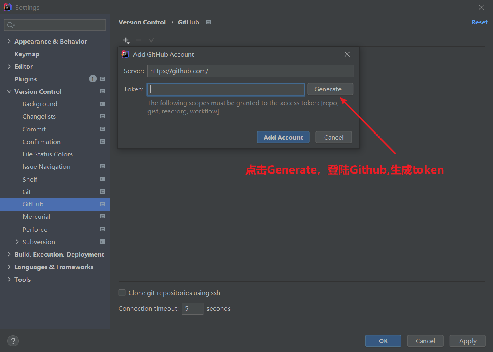Click the project-level icon next to Git
Image resolution: width=493 pixels, height=352 pixels.
pyautogui.click(x=102, y=192)
